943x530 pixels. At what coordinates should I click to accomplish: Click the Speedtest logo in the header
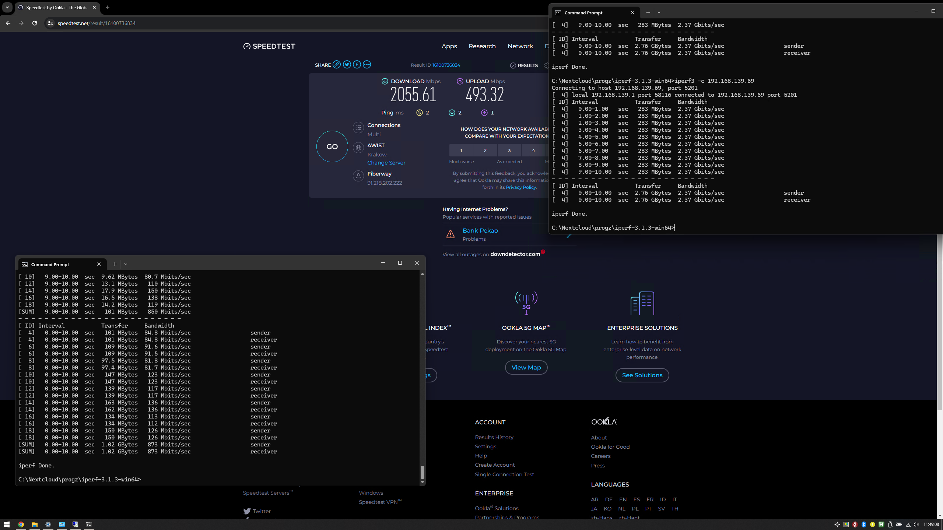click(269, 46)
